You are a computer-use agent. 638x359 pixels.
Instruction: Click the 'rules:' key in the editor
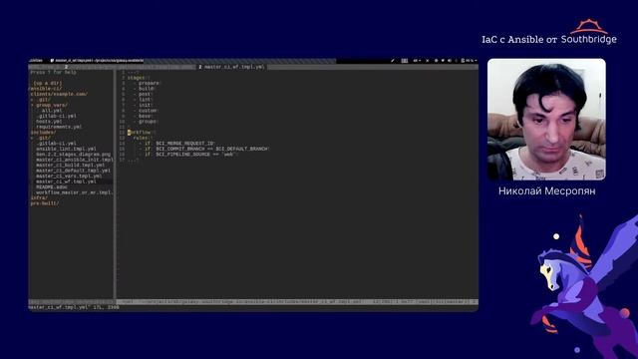[x=142, y=138]
